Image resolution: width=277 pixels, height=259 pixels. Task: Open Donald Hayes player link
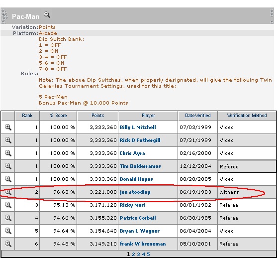pos(136,179)
